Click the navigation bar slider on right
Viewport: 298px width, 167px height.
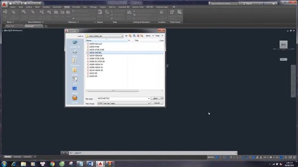click(293, 81)
